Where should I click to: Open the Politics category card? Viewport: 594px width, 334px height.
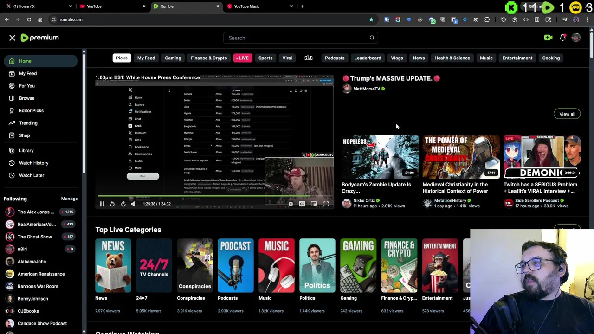317,266
